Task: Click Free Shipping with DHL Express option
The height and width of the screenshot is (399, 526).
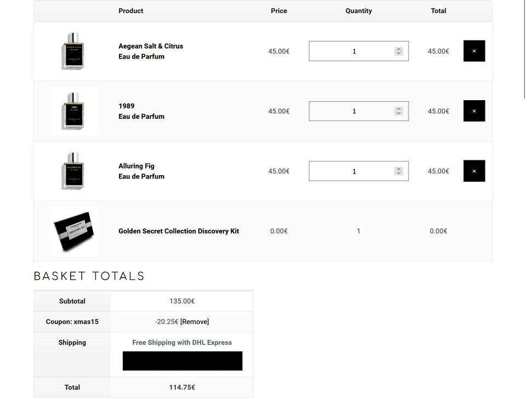Action: point(182,343)
